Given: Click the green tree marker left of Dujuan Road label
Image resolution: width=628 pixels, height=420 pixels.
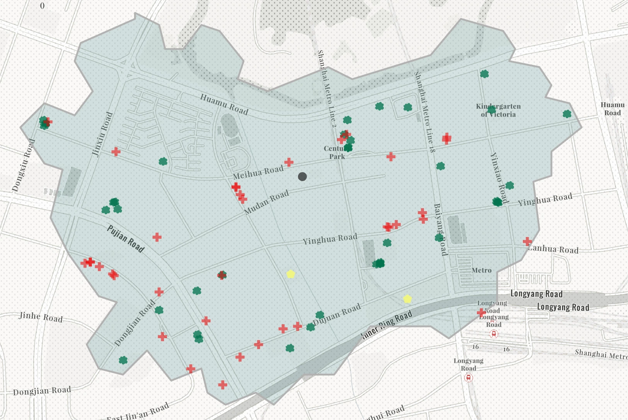Looking at the screenshot, I should (310, 327).
